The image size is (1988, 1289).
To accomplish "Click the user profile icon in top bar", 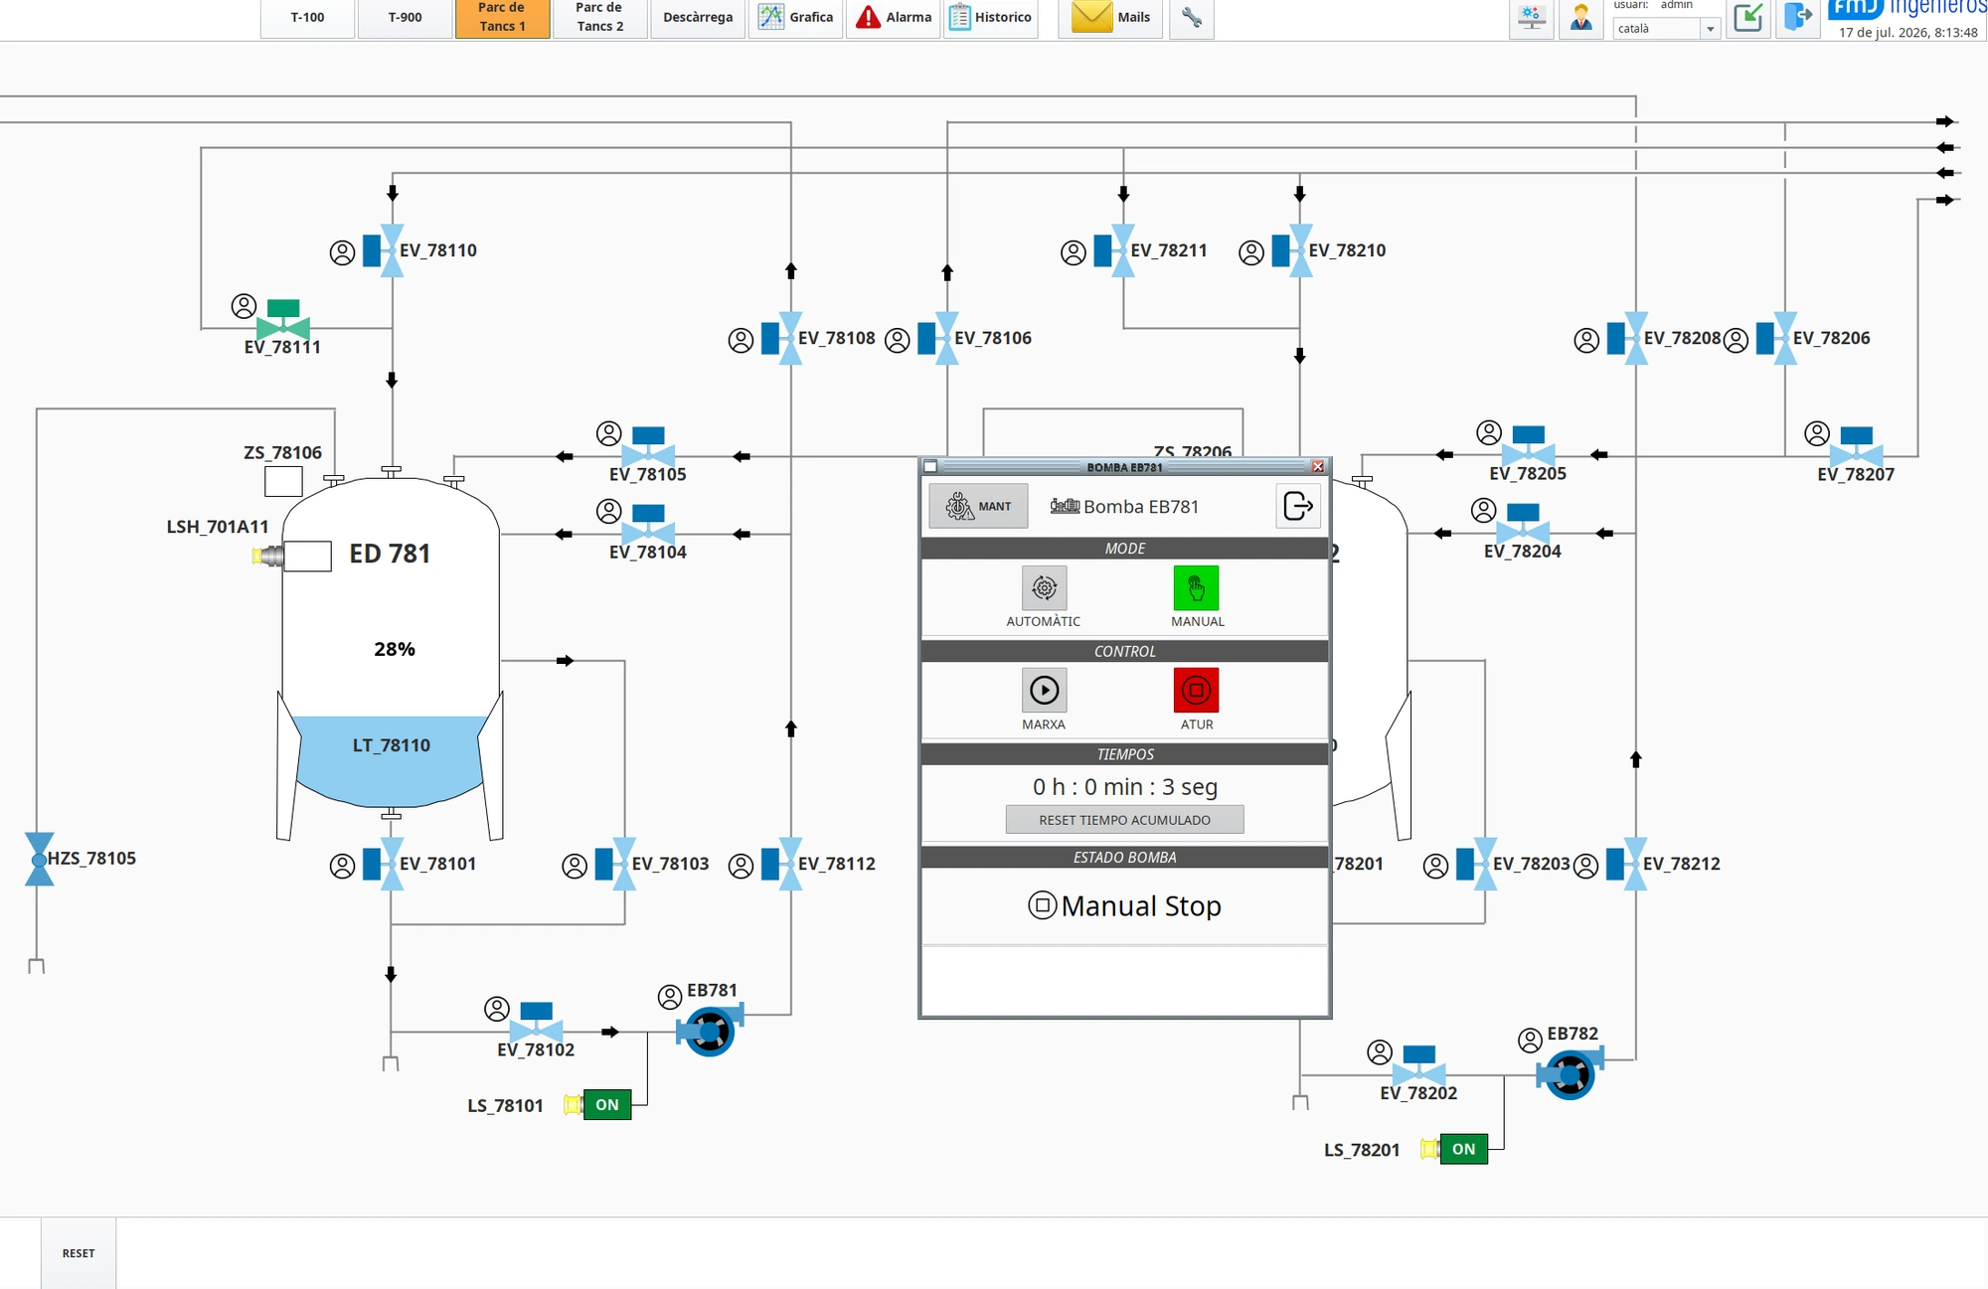I will point(1580,18).
